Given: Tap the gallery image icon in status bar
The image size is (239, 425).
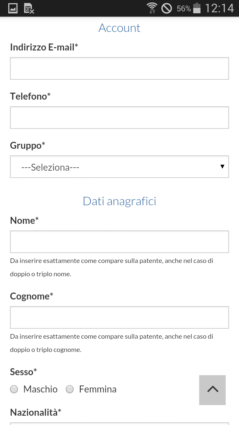Looking at the screenshot, I should [x=13, y=8].
